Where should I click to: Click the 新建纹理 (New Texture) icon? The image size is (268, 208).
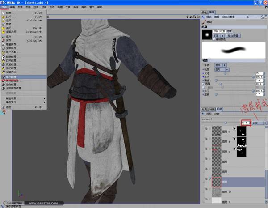[x=4, y=57]
